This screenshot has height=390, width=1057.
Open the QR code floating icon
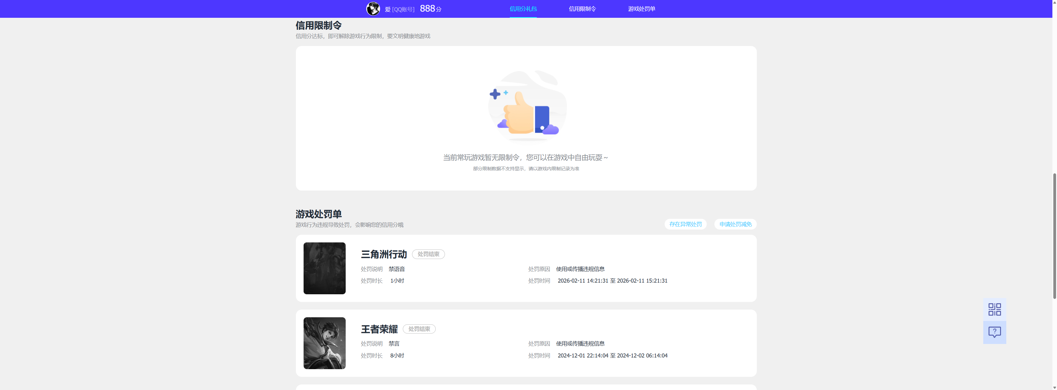pos(994,309)
